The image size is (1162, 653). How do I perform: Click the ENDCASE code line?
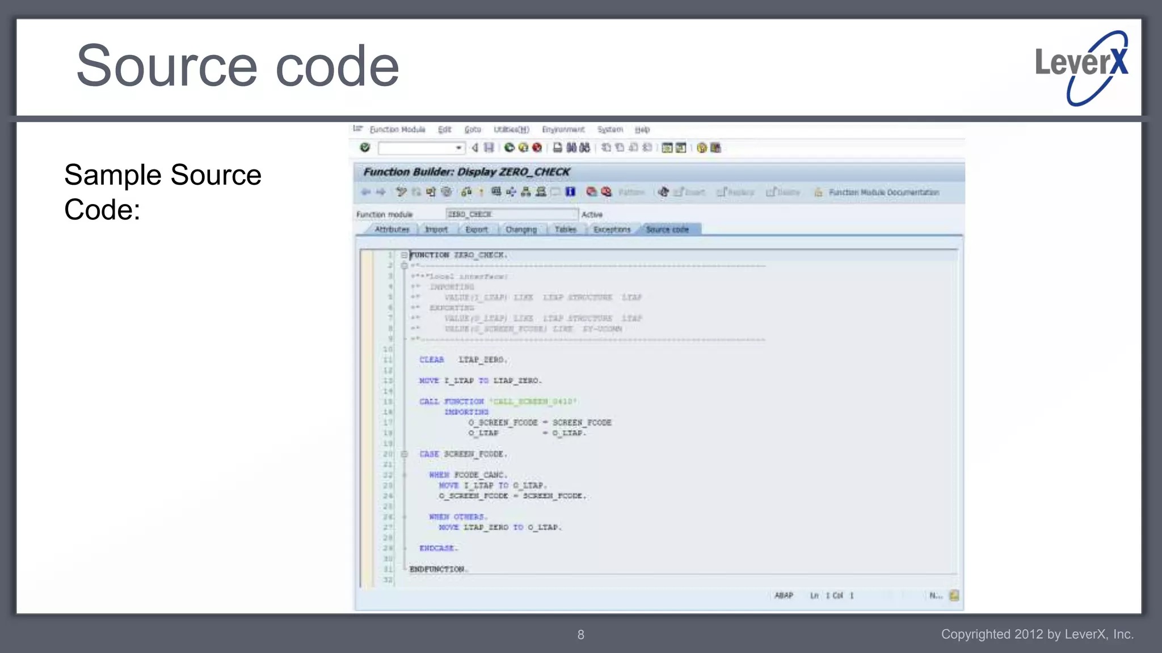click(x=438, y=548)
